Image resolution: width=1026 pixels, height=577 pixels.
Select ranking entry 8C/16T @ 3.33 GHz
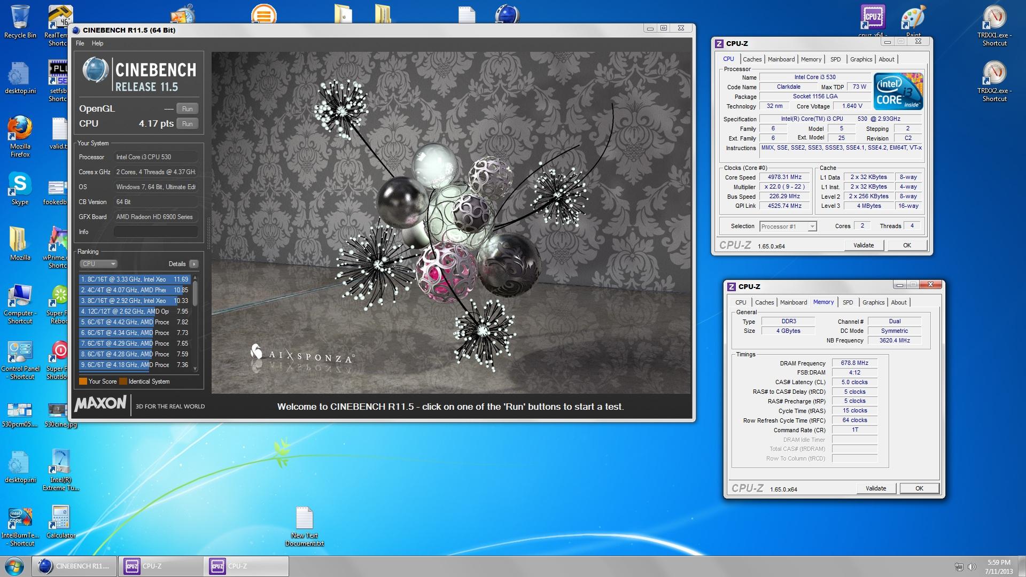(135, 279)
